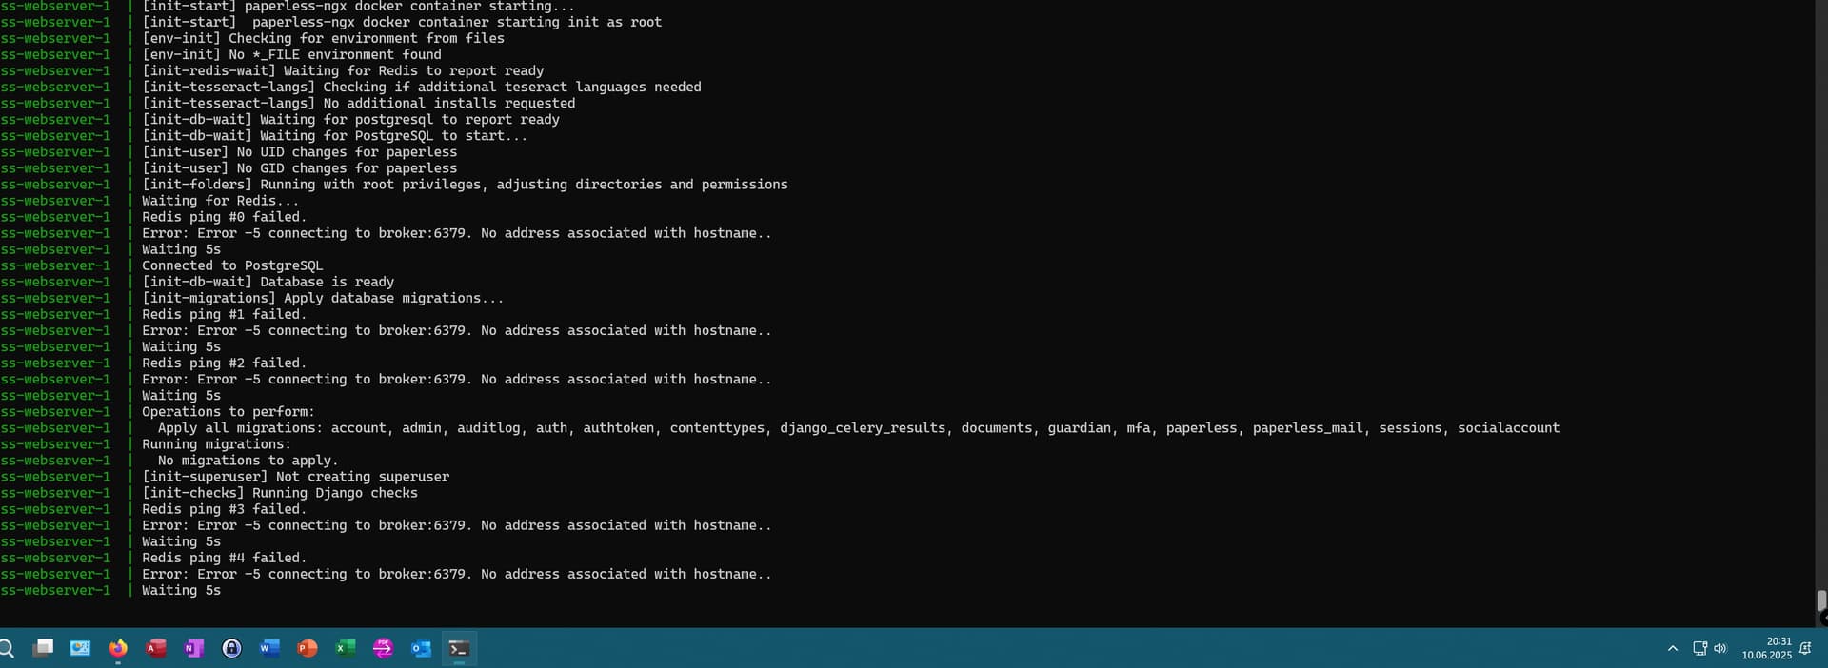Viewport: 1828px width, 668px height.
Task: Click the 'Operations to perform:' line
Action: tap(228, 412)
